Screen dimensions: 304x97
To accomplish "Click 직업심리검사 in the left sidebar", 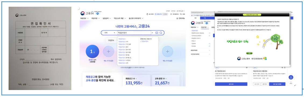I will pyautogui.click(x=195, y=31).
